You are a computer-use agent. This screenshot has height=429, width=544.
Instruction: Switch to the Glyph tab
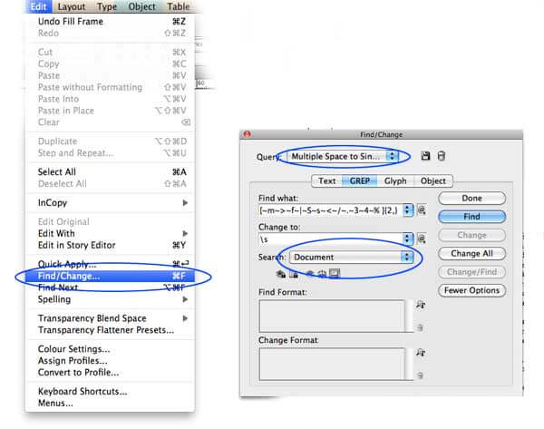click(395, 180)
